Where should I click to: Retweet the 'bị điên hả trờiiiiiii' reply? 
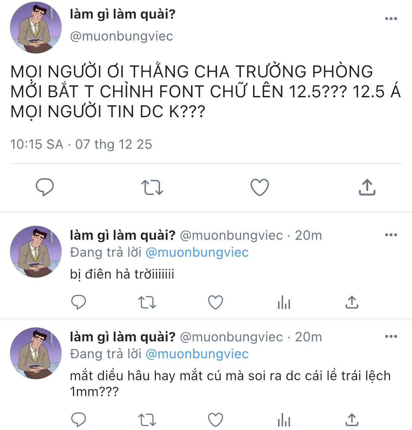click(x=147, y=302)
